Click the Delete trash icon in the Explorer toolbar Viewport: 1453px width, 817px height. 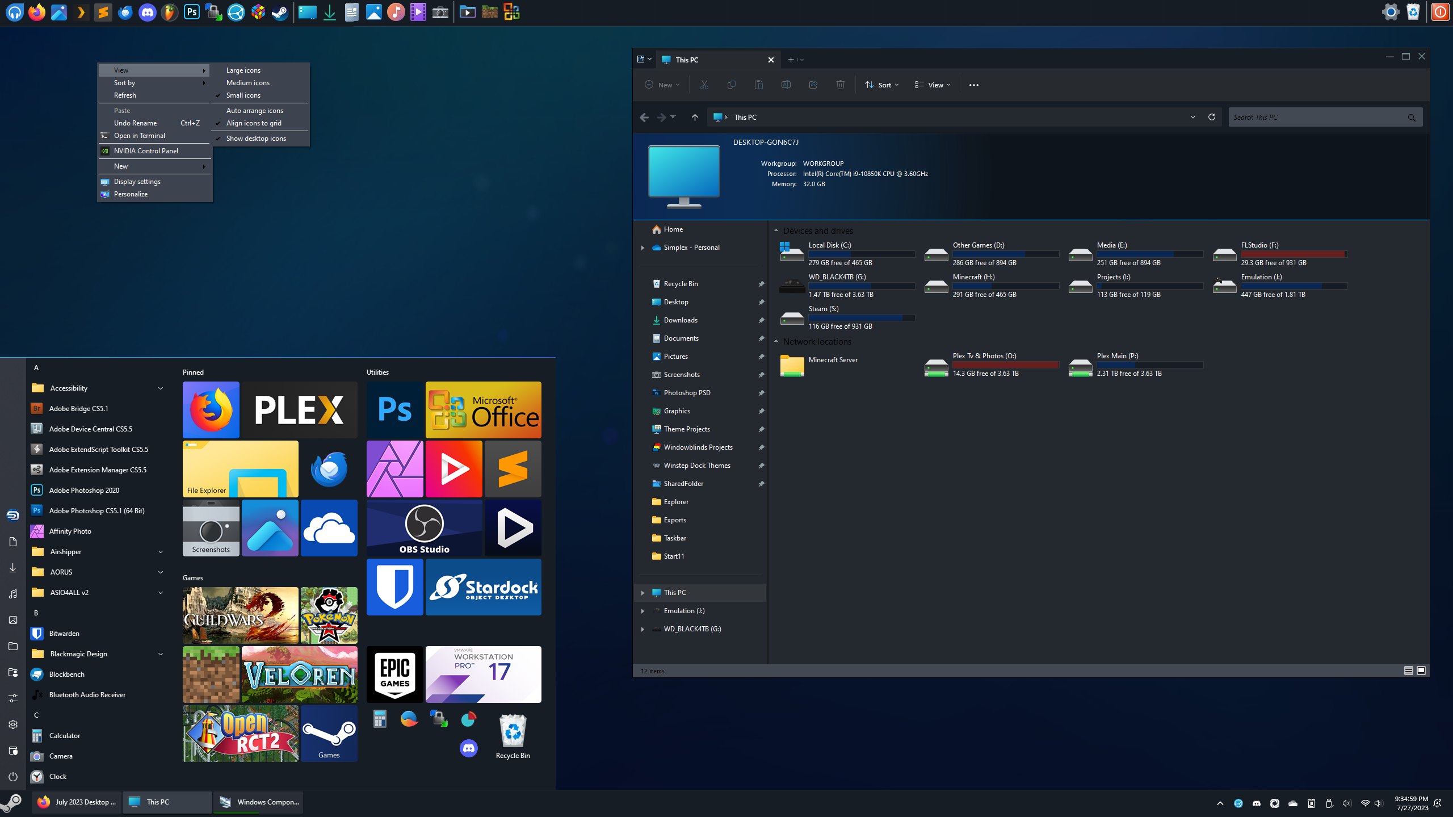840,85
